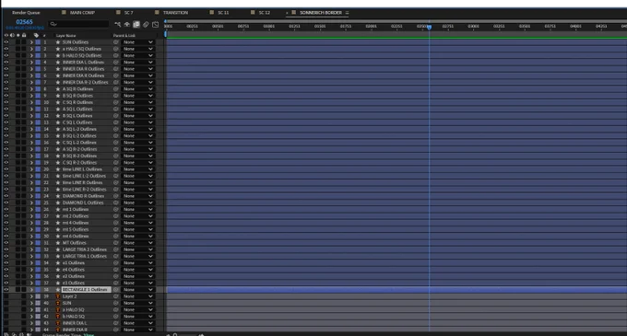Click the lock column header icon

(x=24, y=35)
